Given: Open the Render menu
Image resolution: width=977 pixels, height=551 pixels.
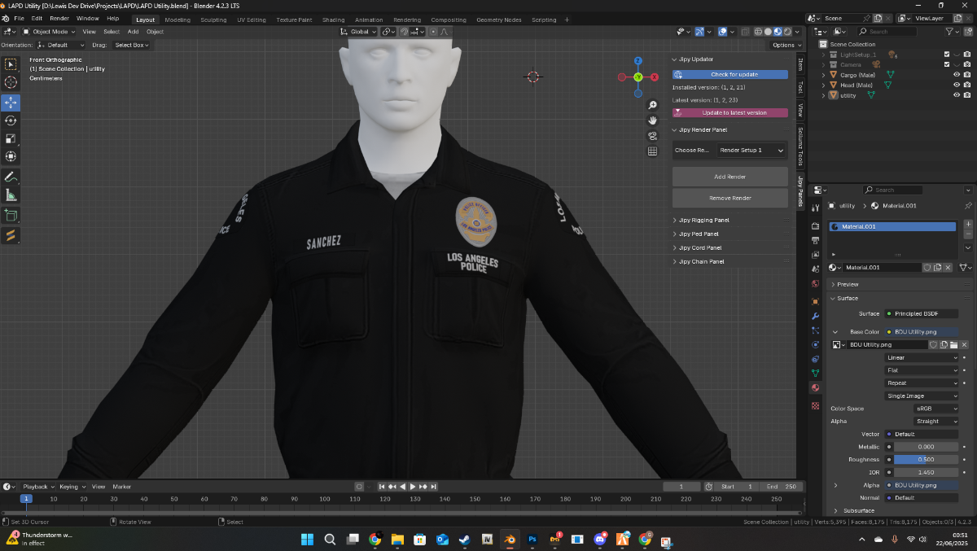Looking at the screenshot, I should coord(59,18).
